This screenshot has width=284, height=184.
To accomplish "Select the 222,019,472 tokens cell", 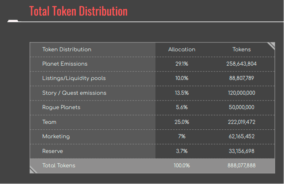I will 241,122.
